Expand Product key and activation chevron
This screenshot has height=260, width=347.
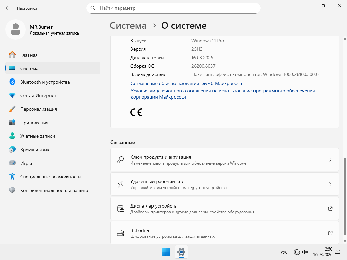click(330, 160)
